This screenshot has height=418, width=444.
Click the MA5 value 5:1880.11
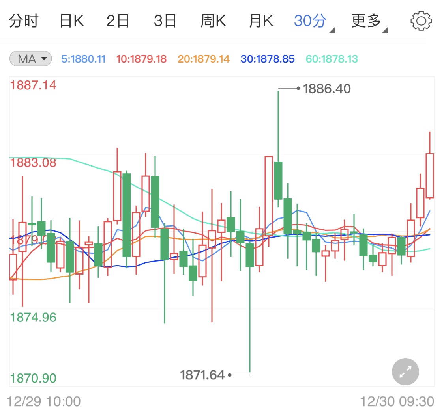coord(83,59)
